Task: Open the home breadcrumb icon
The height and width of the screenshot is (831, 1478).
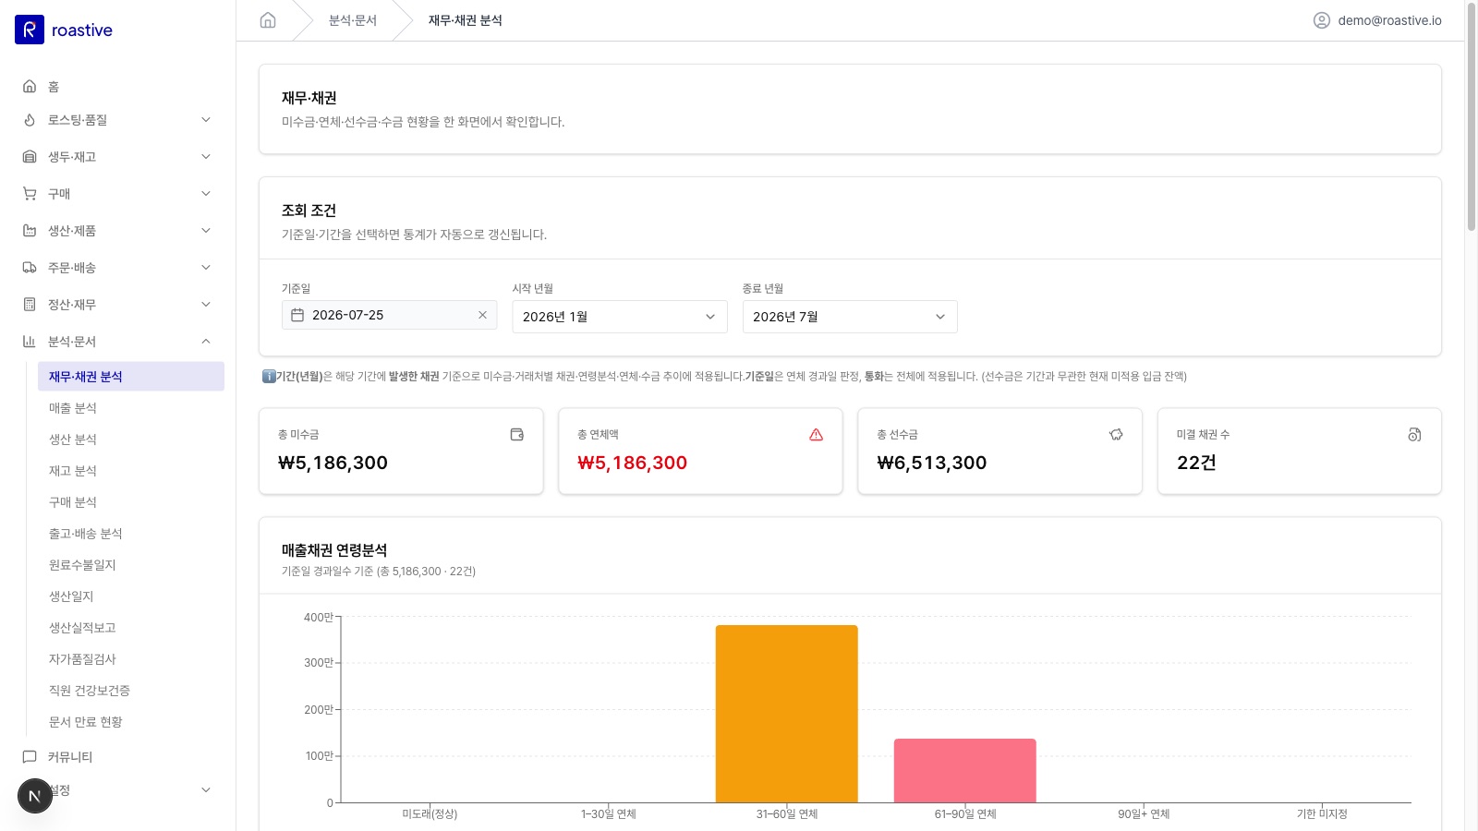Action: pos(268,20)
